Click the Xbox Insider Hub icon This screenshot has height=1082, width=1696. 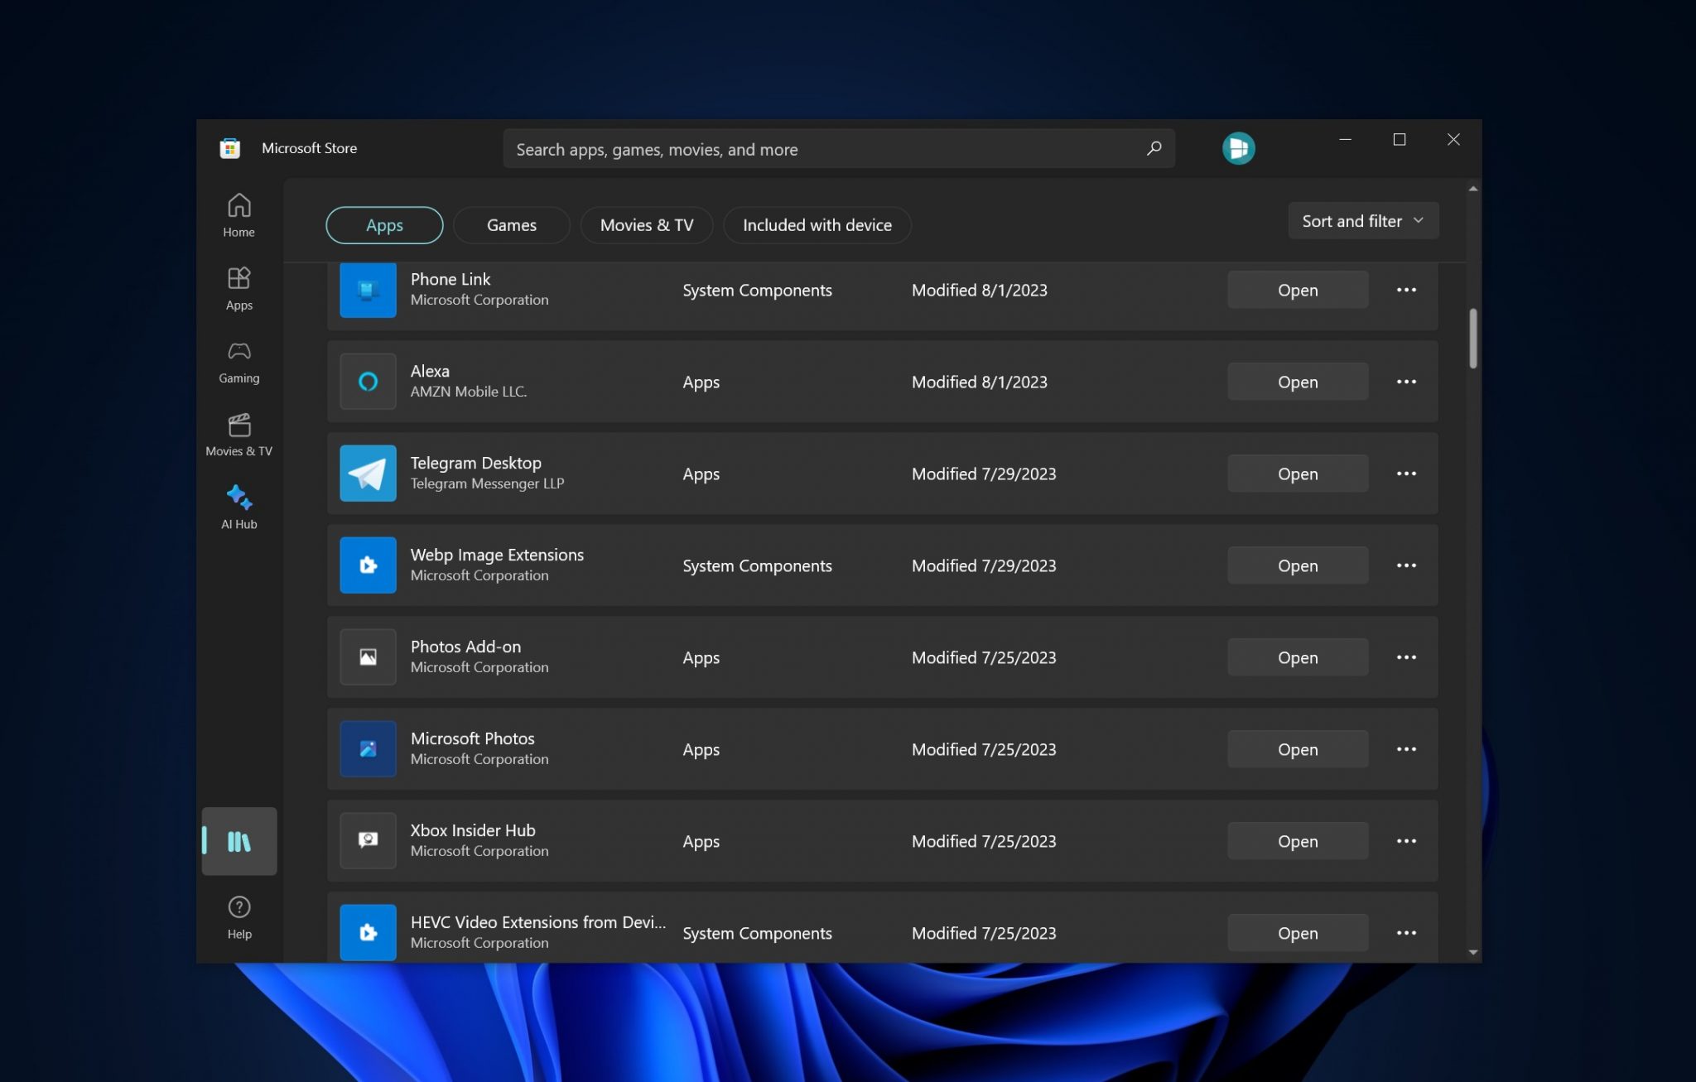click(367, 840)
